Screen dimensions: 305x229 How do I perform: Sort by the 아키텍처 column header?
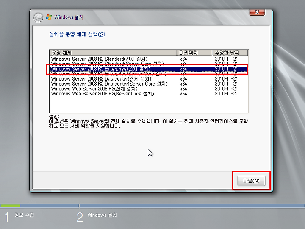[194, 53]
